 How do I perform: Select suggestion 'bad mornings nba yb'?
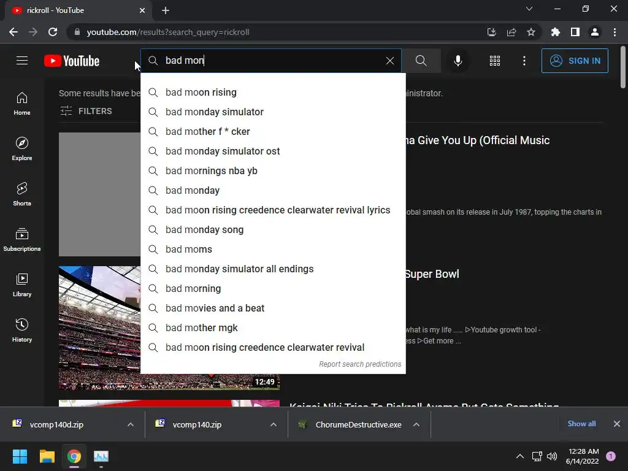[273, 170]
